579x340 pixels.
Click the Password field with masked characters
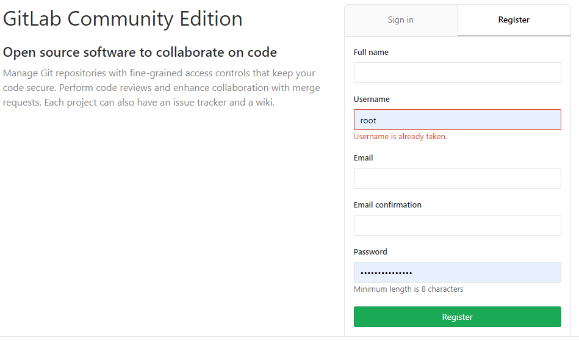click(x=457, y=272)
